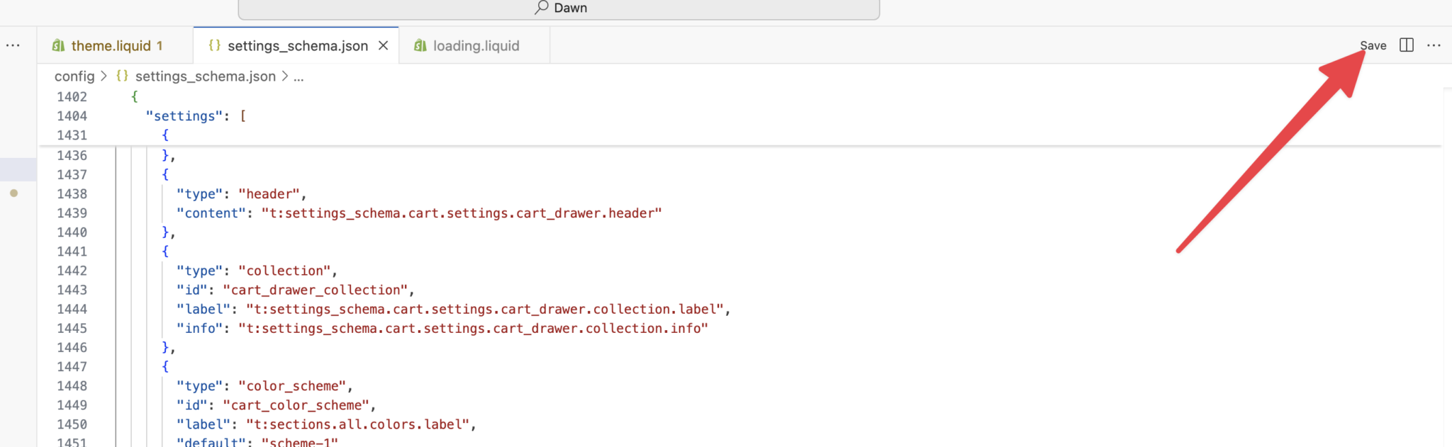Close the settings_schema.json tab
The height and width of the screenshot is (447, 1452).
(384, 45)
